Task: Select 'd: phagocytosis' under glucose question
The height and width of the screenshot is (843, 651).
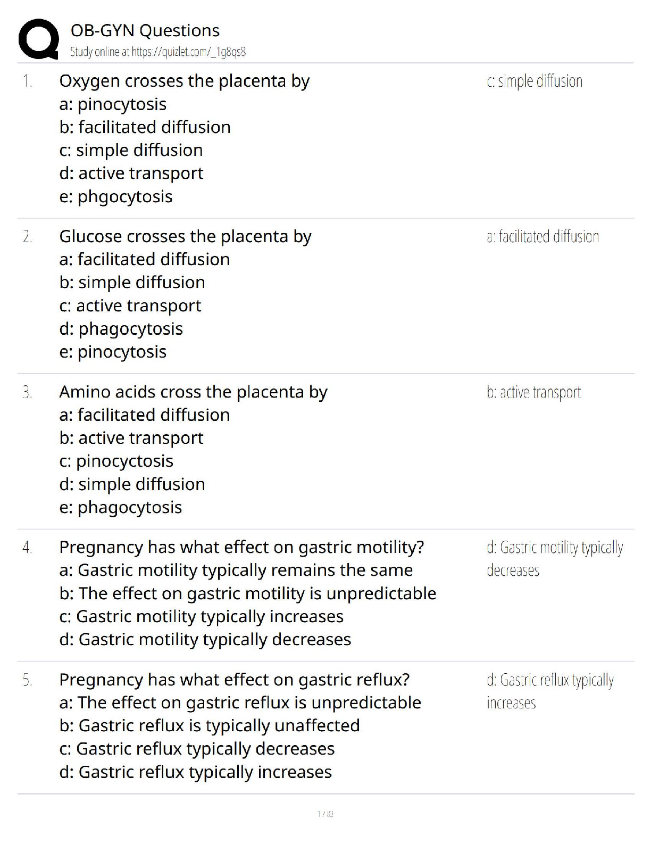Action: point(121,329)
